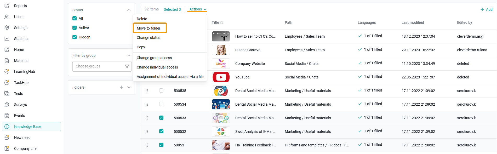Click the drag handle of row 500534

tap(147, 104)
